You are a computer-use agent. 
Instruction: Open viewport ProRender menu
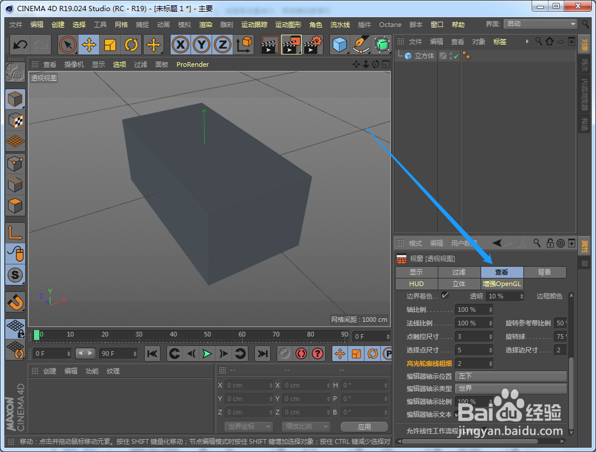tap(192, 64)
